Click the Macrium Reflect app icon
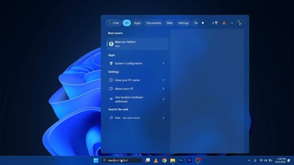 point(111,44)
